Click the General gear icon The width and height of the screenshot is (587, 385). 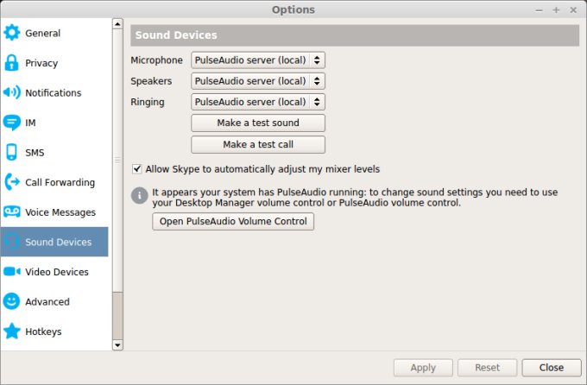point(12,34)
